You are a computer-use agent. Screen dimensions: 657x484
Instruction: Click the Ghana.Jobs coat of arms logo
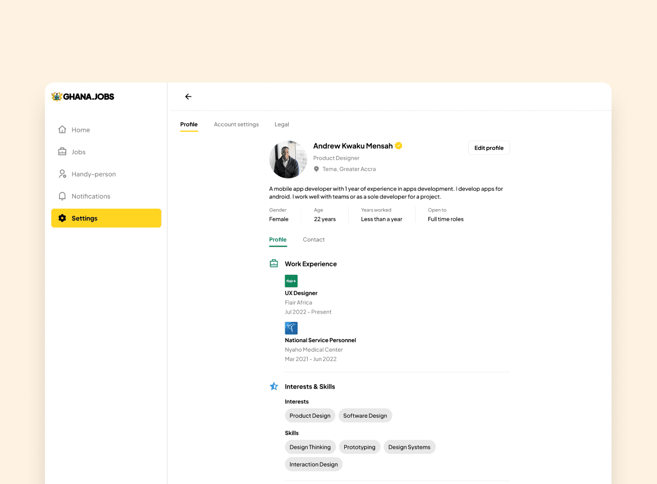pos(56,96)
